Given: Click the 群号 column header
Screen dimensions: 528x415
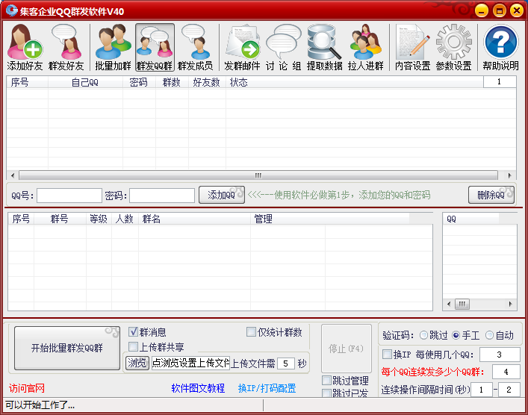Looking at the screenshot, I should coord(60,219).
